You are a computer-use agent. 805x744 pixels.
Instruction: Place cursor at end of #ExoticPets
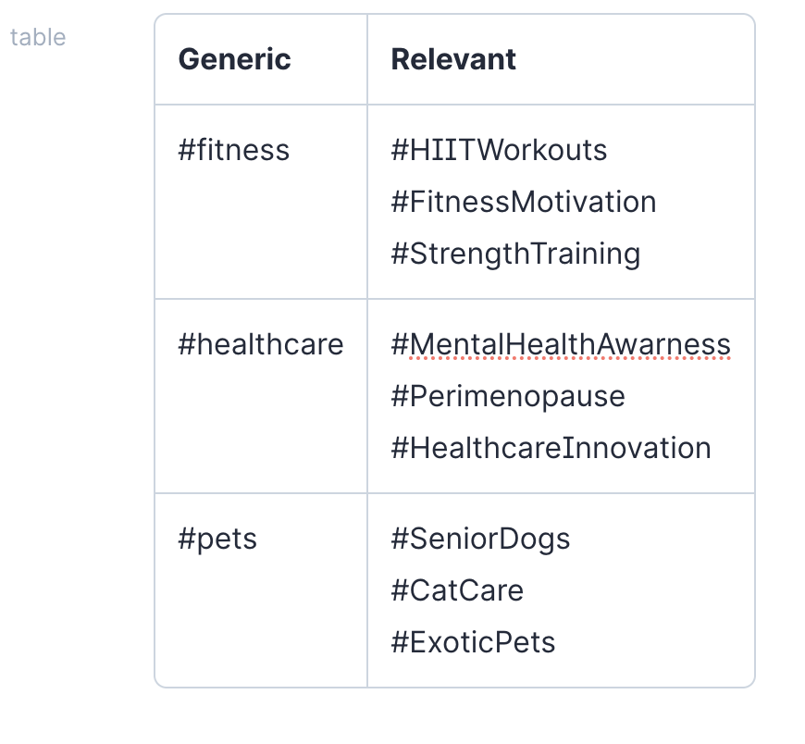tap(557, 642)
